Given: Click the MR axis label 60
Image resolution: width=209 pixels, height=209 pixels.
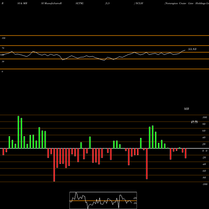Looking at the screenshot, I should pyautogui.click(x=204, y=131).
